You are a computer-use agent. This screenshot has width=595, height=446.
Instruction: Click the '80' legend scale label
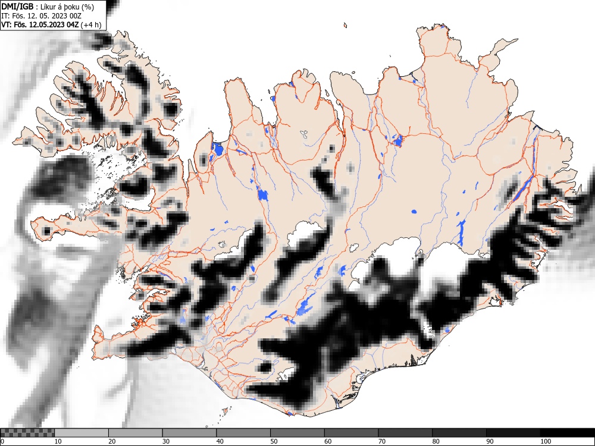[436, 441]
